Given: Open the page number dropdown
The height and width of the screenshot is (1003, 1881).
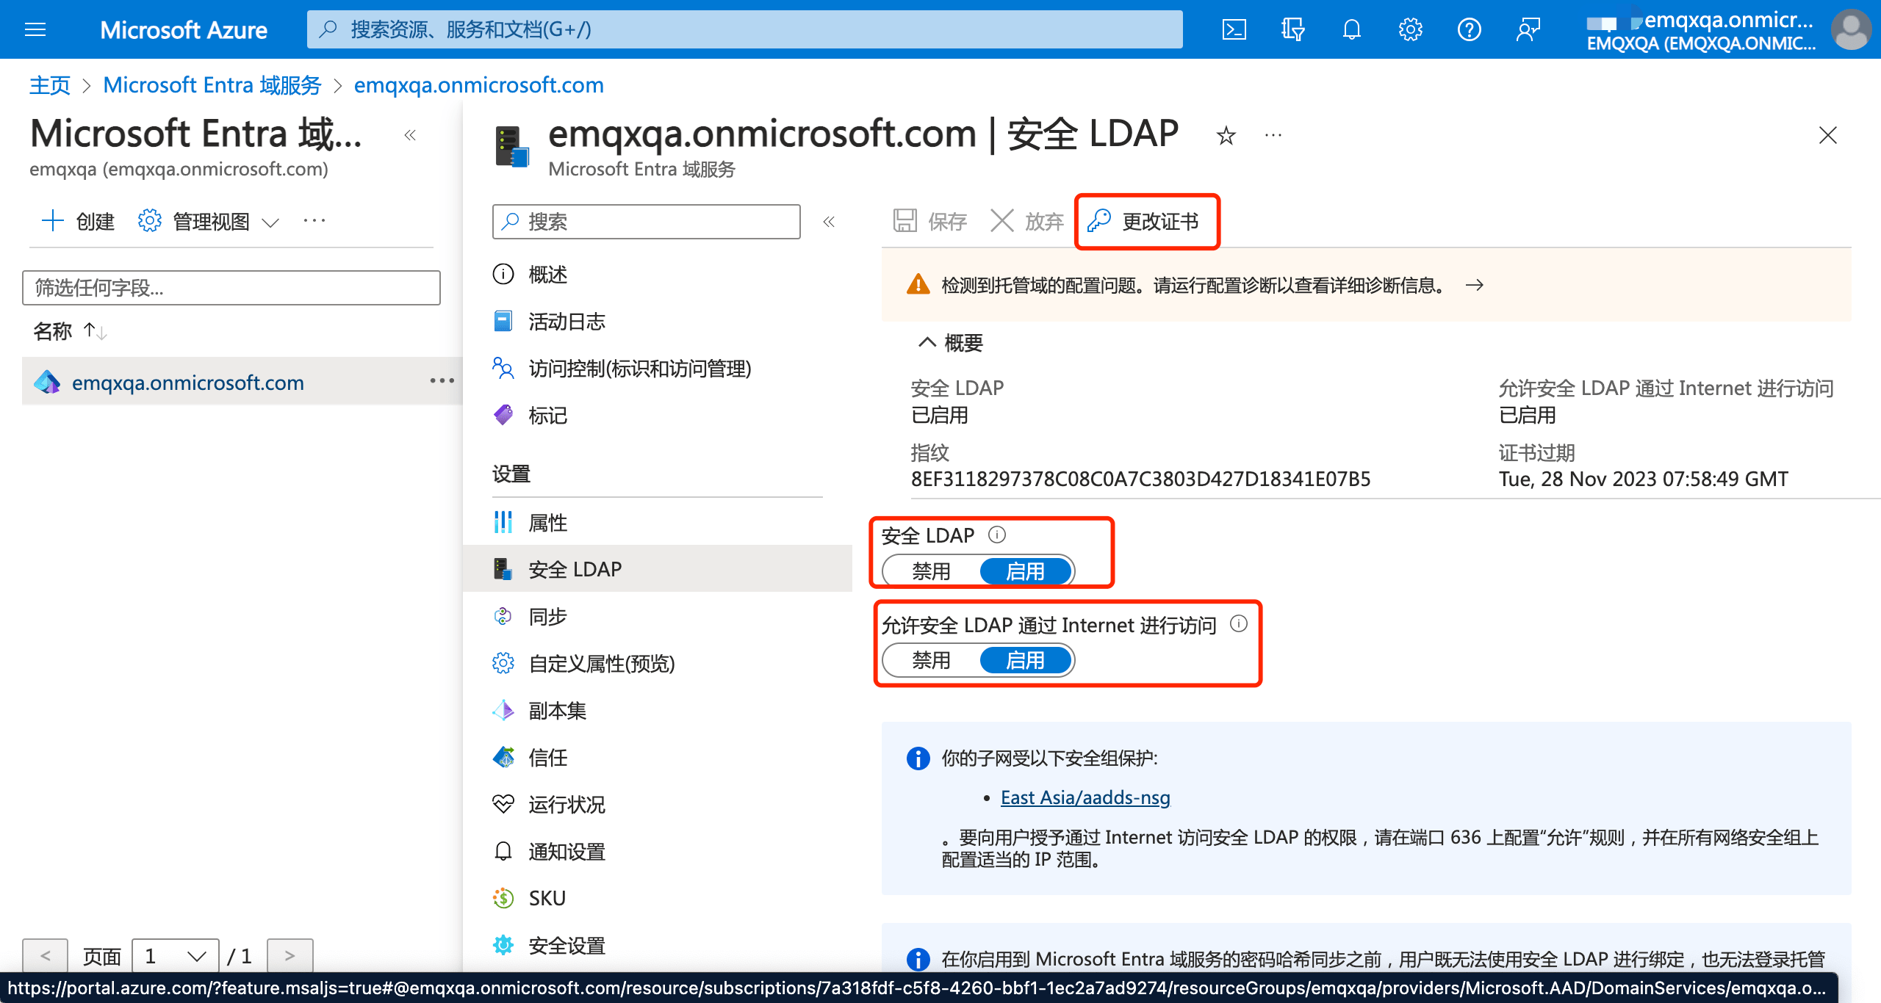Looking at the screenshot, I should (x=174, y=955).
